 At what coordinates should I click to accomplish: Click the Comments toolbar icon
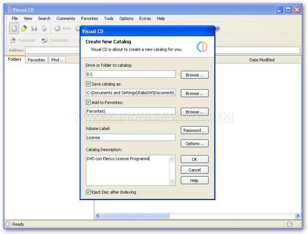tap(44, 40)
